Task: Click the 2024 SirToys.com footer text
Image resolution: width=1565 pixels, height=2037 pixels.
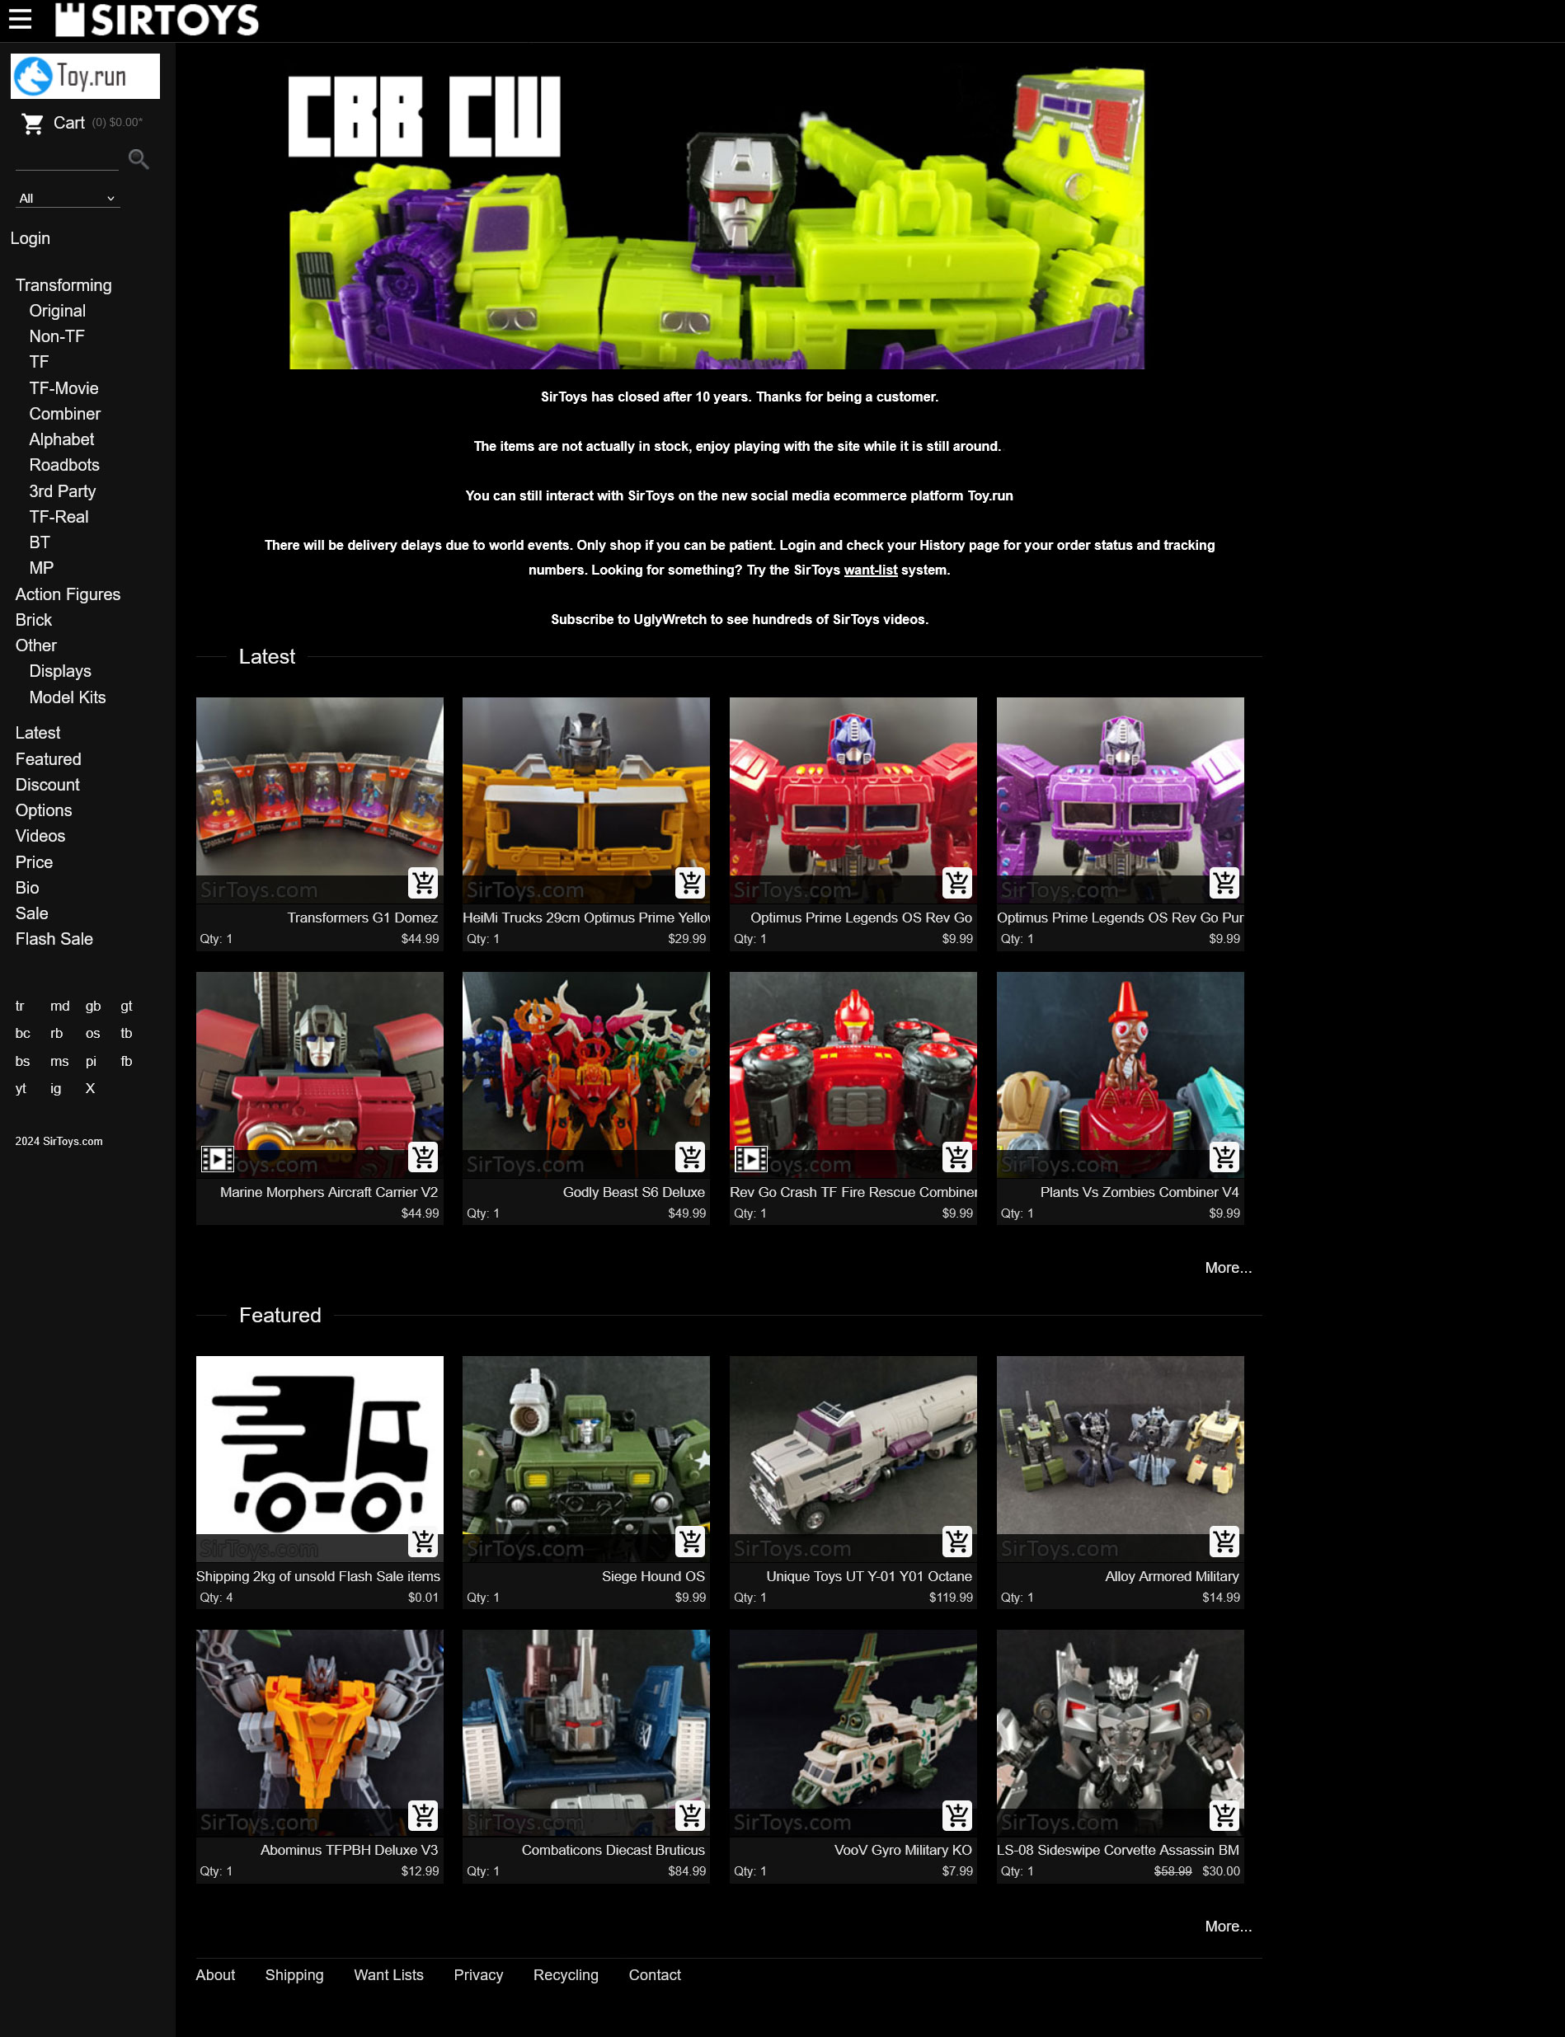Action: point(59,1141)
